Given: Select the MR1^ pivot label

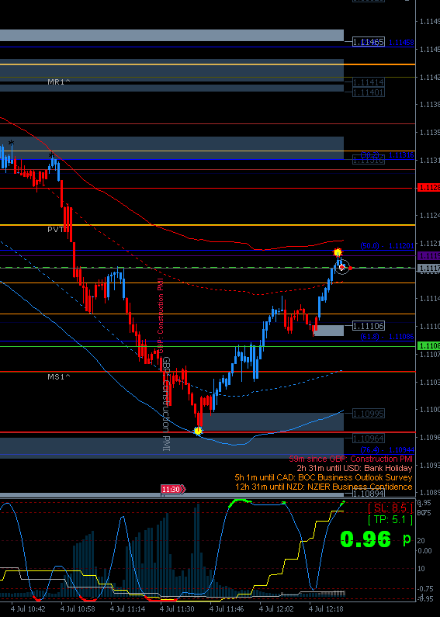Looking at the screenshot, I should pos(59,81).
